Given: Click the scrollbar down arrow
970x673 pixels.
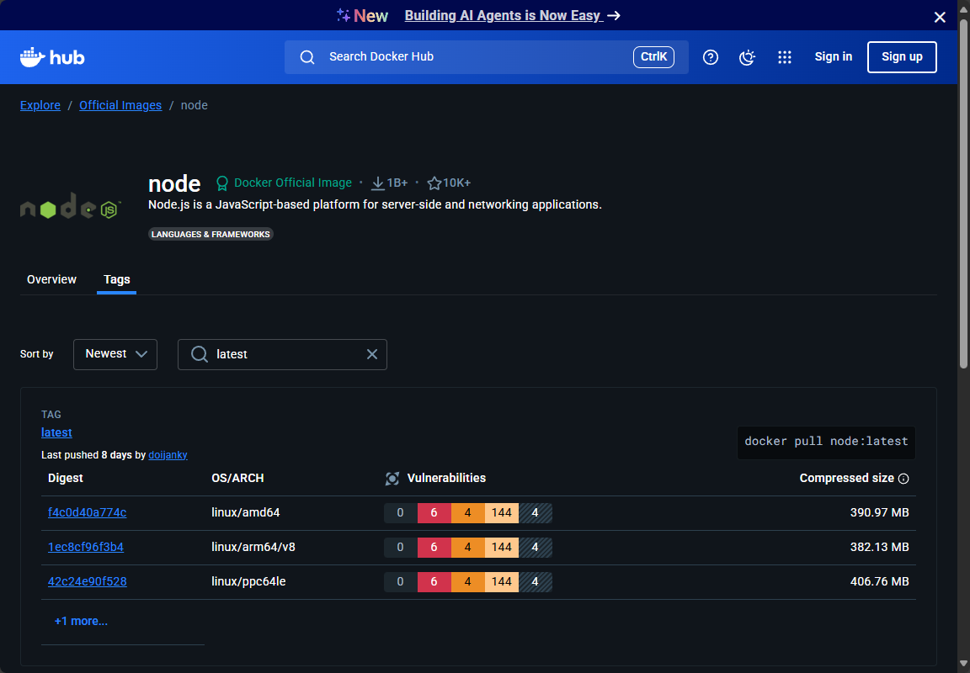Looking at the screenshot, I should [x=964, y=665].
